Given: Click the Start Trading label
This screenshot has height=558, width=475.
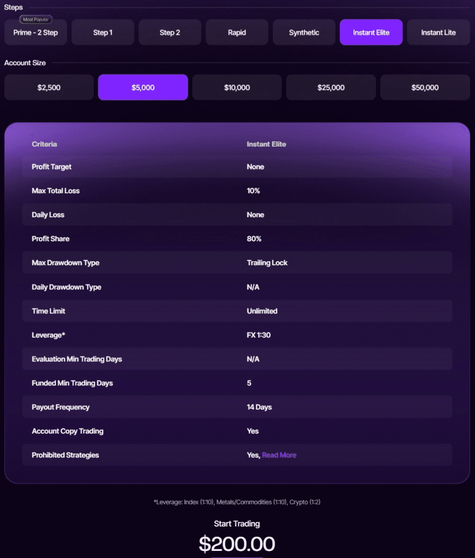Looking at the screenshot, I should [237, 524].
